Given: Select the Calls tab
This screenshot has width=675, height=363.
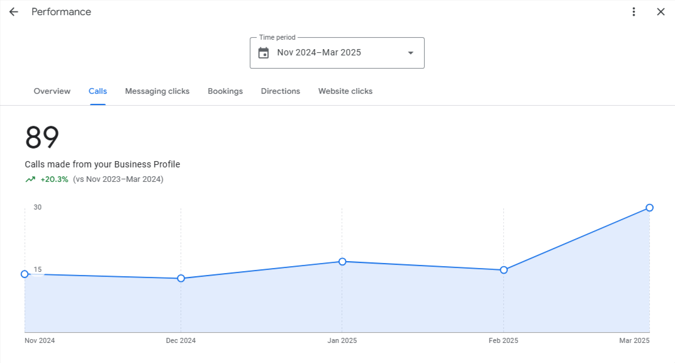Looking at the screenshot, I should (98, 91).
